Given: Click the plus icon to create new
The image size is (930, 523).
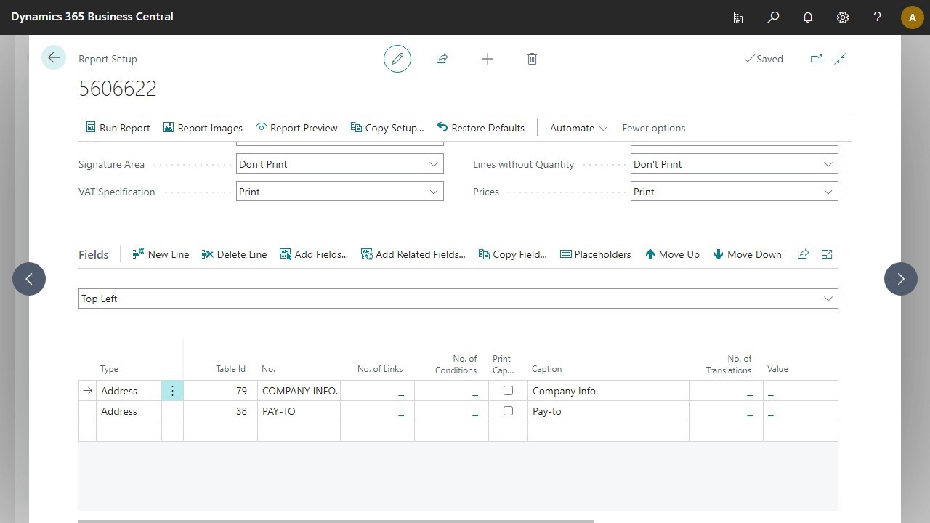Looking at the screenshot, I should click(x=488, y=59).
